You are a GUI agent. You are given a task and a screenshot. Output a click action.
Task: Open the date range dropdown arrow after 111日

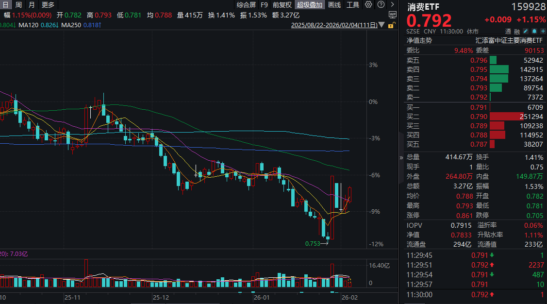click(381, 25)
